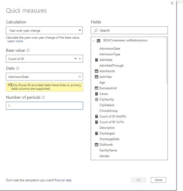
Task: Select the BusinessUnit field
Action: click(x=108, y=88)
